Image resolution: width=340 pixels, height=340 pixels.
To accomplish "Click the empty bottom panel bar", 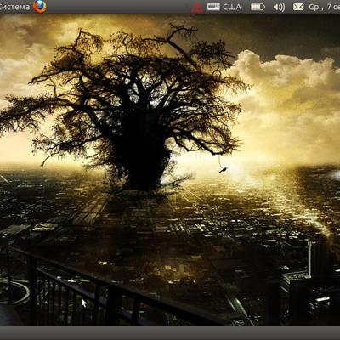I will [170, 333].
